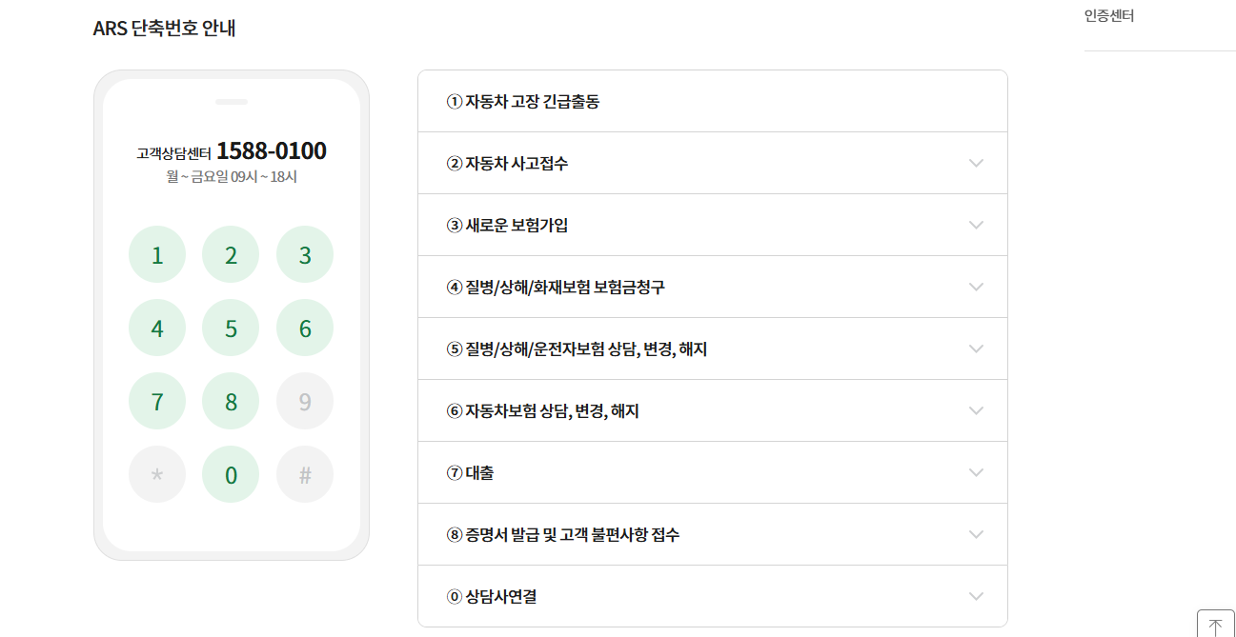This screenshot has height=637, width=1236.
Task: Click the 인증센터 link
Action: click(x=1109, y=15)
